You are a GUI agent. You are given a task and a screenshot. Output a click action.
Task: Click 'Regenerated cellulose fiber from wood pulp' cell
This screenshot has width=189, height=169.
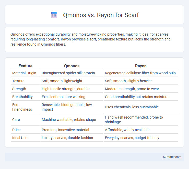click(x=140, y=73)
